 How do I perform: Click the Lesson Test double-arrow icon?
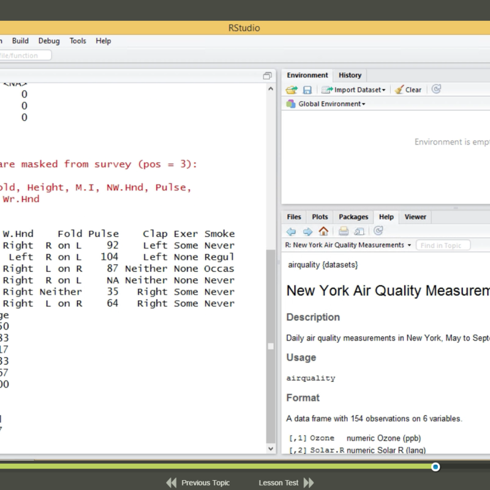(309, 483)
